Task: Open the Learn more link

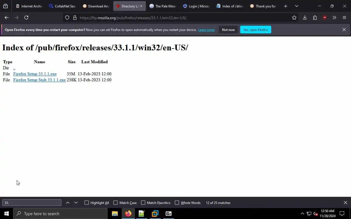Action: (x=206, y=30)
